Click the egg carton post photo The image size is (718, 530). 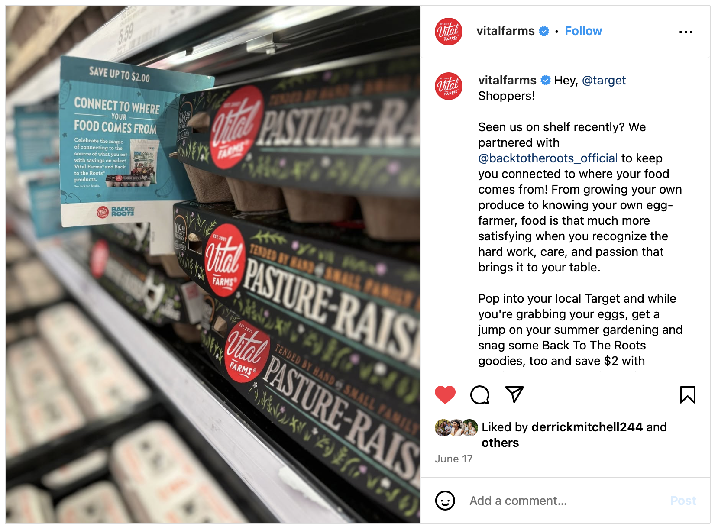[213, 264]
